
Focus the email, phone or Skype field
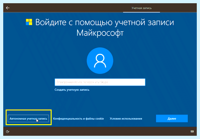pos(100,82)
